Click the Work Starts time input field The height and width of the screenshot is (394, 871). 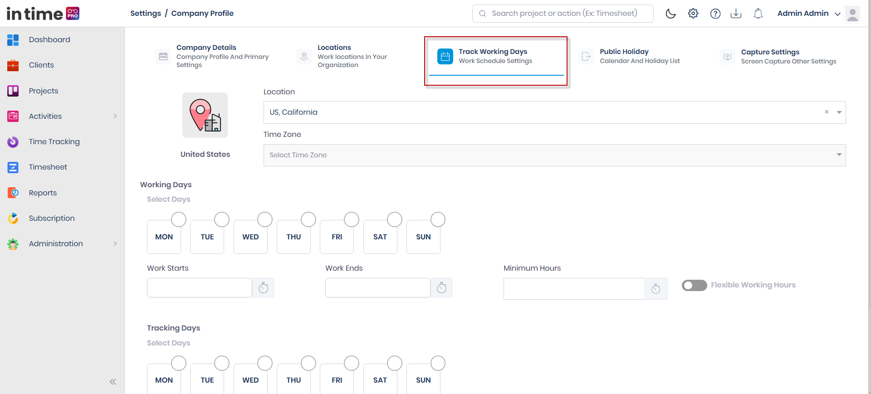click(200, 288)
